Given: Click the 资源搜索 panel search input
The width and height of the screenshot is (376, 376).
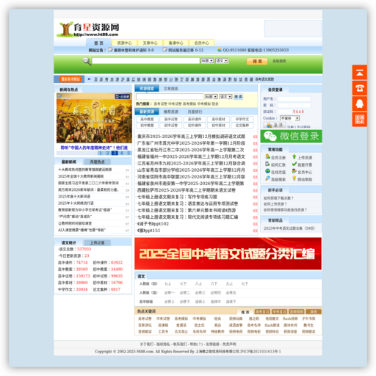Looking at the screenshot, I should [x=170, y=97].
